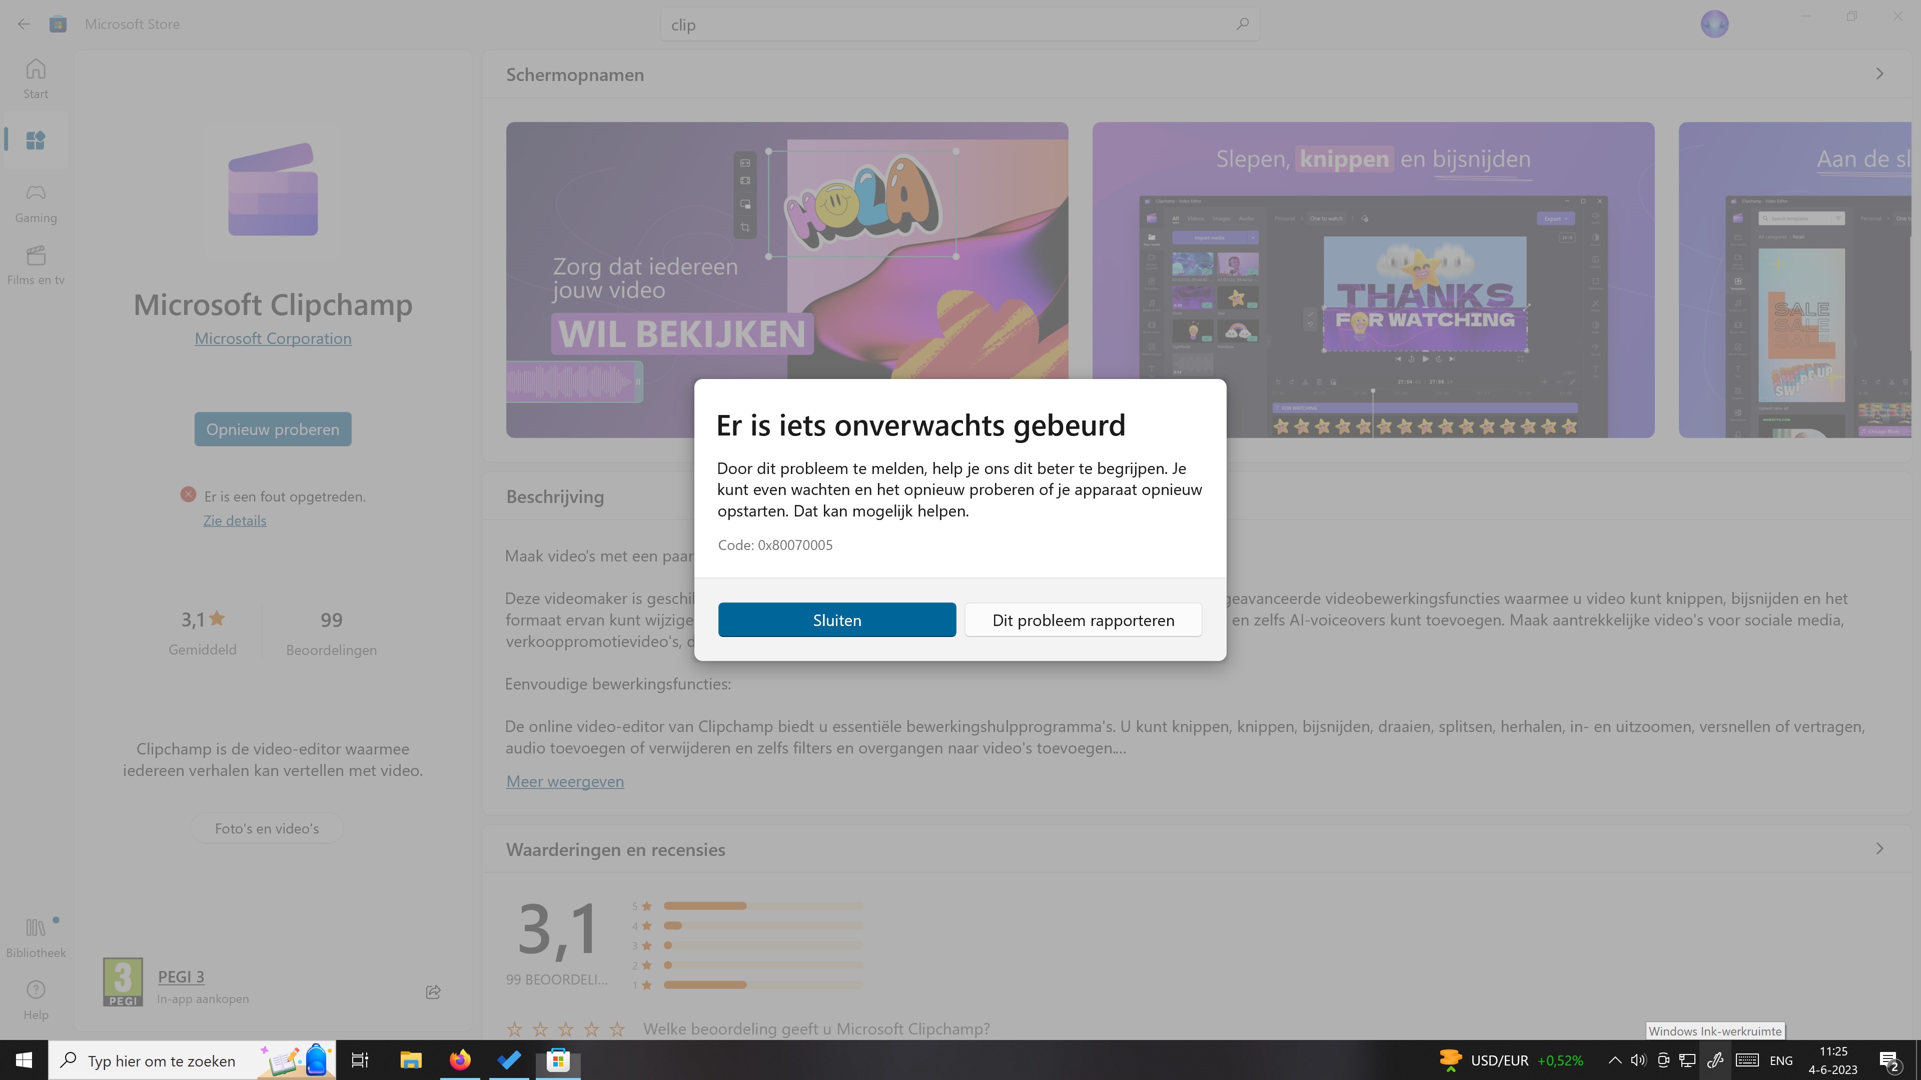Click the Opnieuw proberen button
Image resolution: width=1921 pixels, height=1080 pixels.
click(273, 429)
